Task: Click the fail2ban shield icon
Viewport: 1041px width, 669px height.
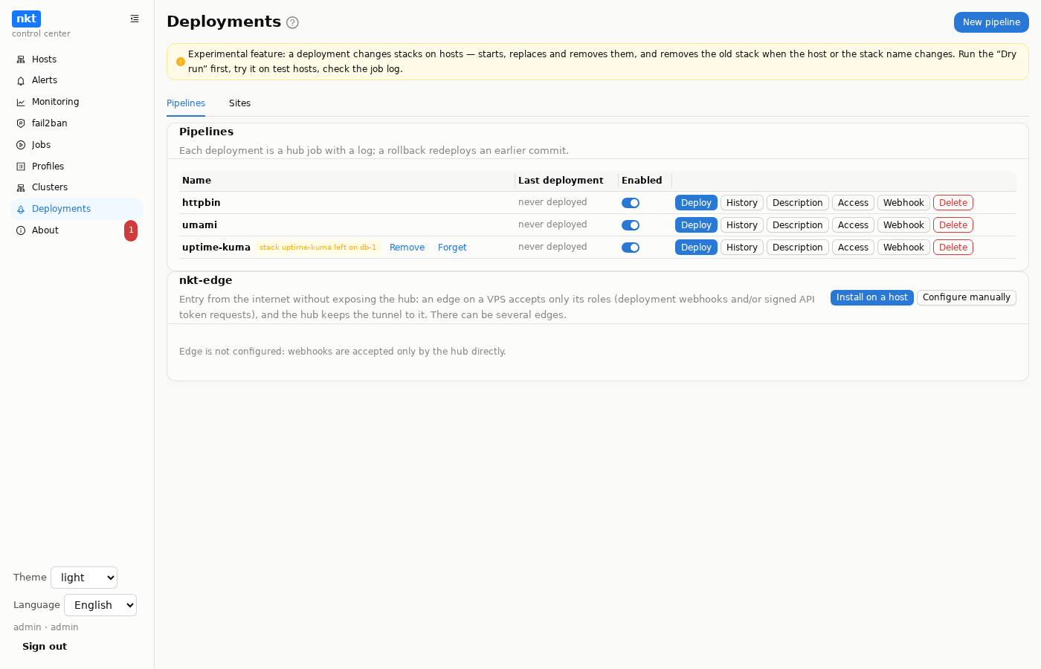Action: (x=21, y=123)
